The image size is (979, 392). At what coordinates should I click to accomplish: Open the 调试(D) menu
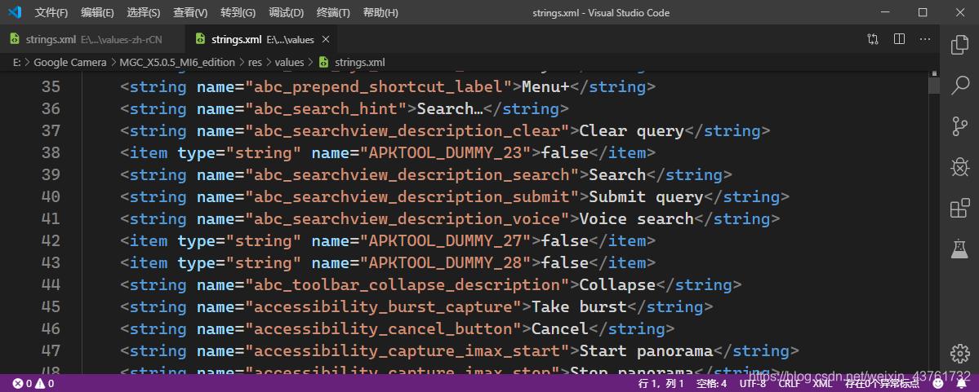(x=286, y=12)
